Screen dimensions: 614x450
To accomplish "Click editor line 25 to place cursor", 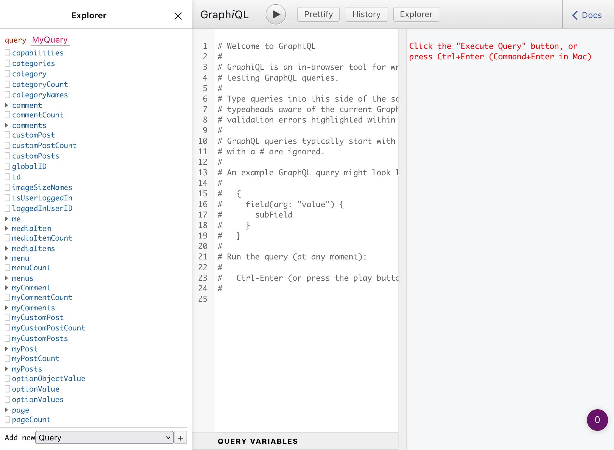I will [x=307, y=299].
